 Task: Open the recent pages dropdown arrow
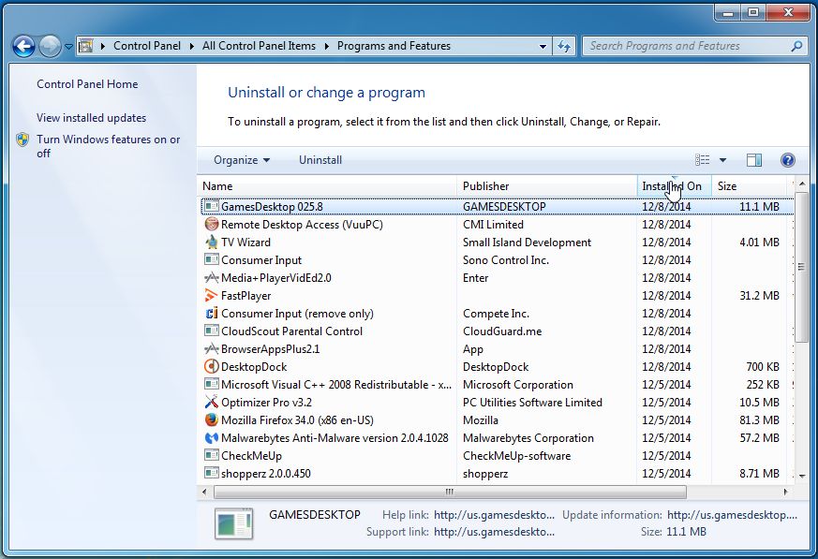[68, 47]
